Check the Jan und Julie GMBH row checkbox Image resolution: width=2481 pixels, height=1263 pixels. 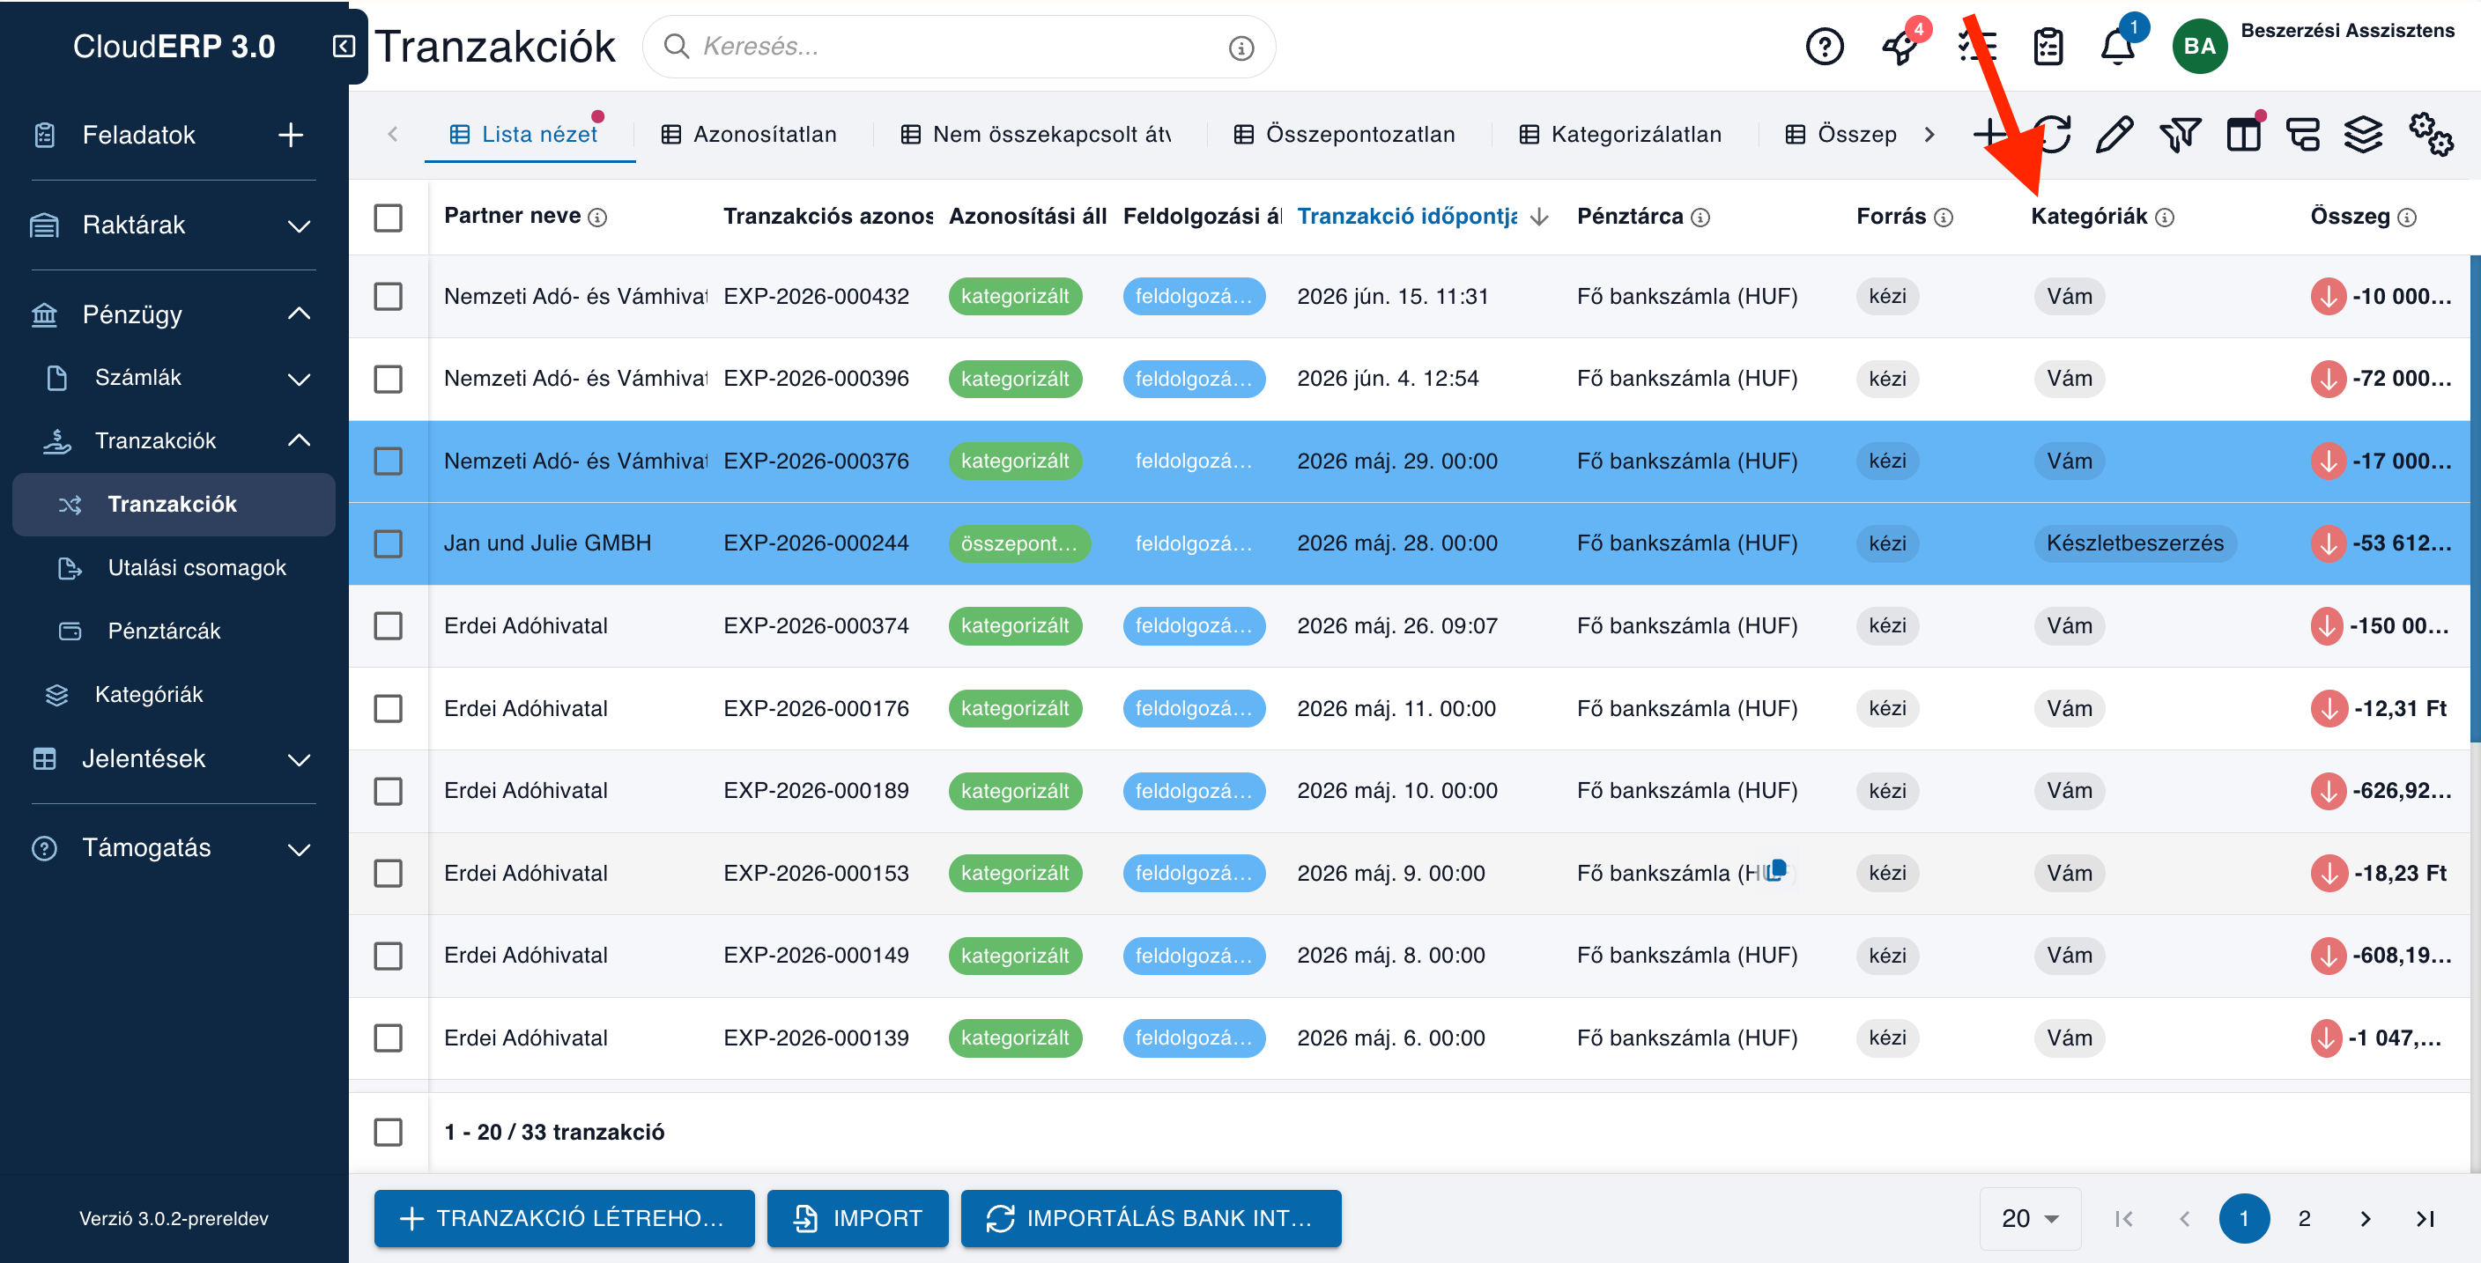tap(389, 544)
